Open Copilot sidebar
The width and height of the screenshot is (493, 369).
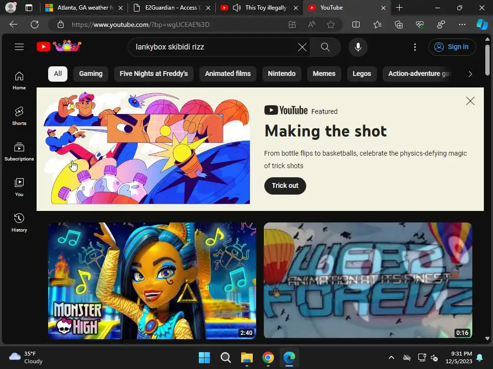[x=482, y=25]
